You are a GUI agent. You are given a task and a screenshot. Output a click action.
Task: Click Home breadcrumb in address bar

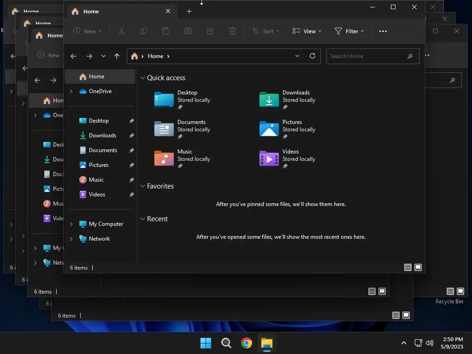pos(155,56)
